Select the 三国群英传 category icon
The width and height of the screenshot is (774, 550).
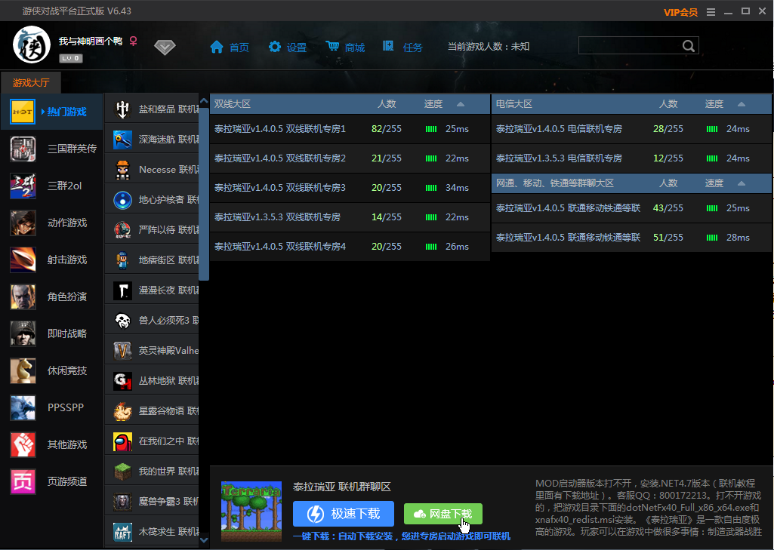[23, 149]
